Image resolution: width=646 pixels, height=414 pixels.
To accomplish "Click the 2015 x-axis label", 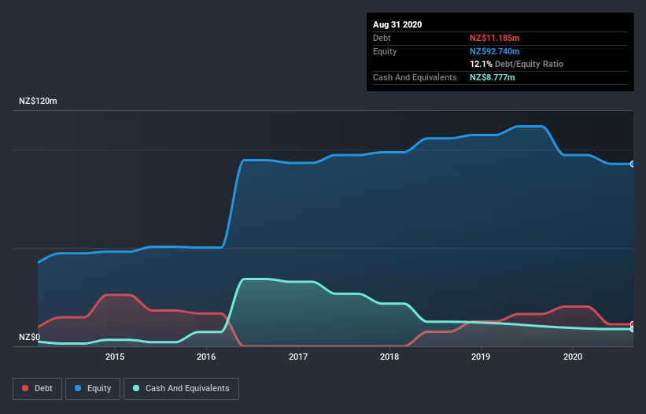I will [115, 357].
